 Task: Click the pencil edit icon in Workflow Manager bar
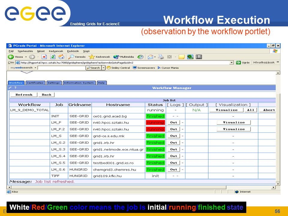tap(10, 88)
